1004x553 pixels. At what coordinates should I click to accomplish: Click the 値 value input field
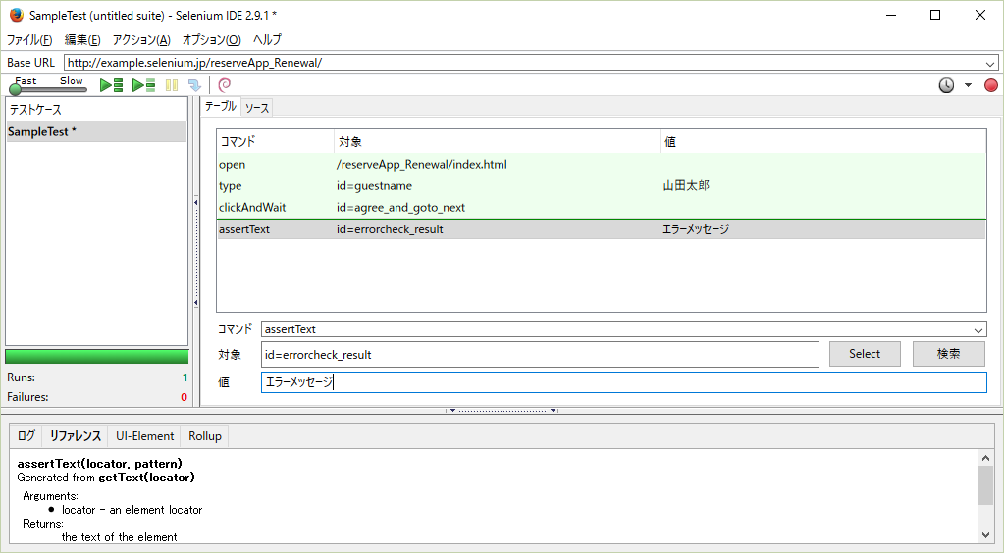[623, 382]
